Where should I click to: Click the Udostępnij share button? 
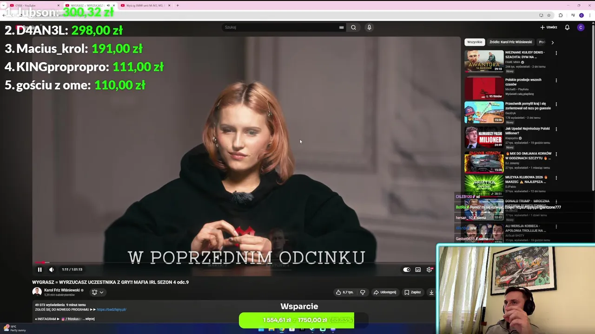(x=385, y=292)
